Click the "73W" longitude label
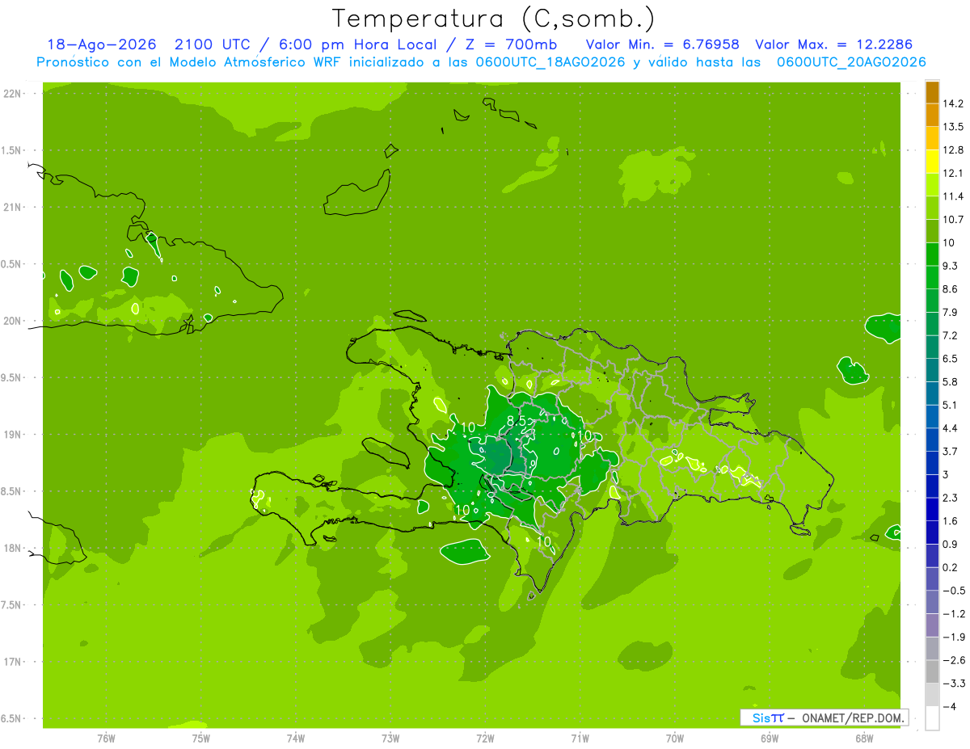Viewport: 970px width, 749px height. (390, 738)
